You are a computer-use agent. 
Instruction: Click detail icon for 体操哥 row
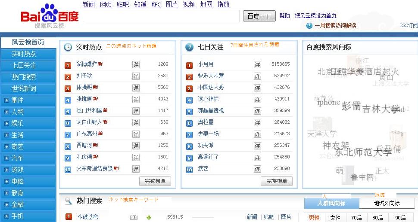point(136,88)
